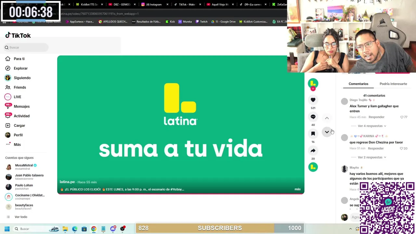The height and width of the screenshot is (234, 416).
Task: Save video with bookmark icon
Action: pos(313,134)
